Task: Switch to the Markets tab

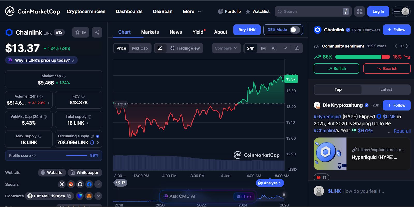Action: click(x=150, y=32)
